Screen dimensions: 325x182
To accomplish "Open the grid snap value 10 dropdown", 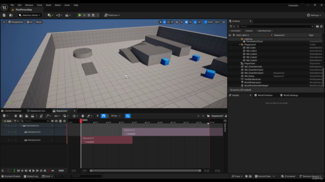I will 190,22.
